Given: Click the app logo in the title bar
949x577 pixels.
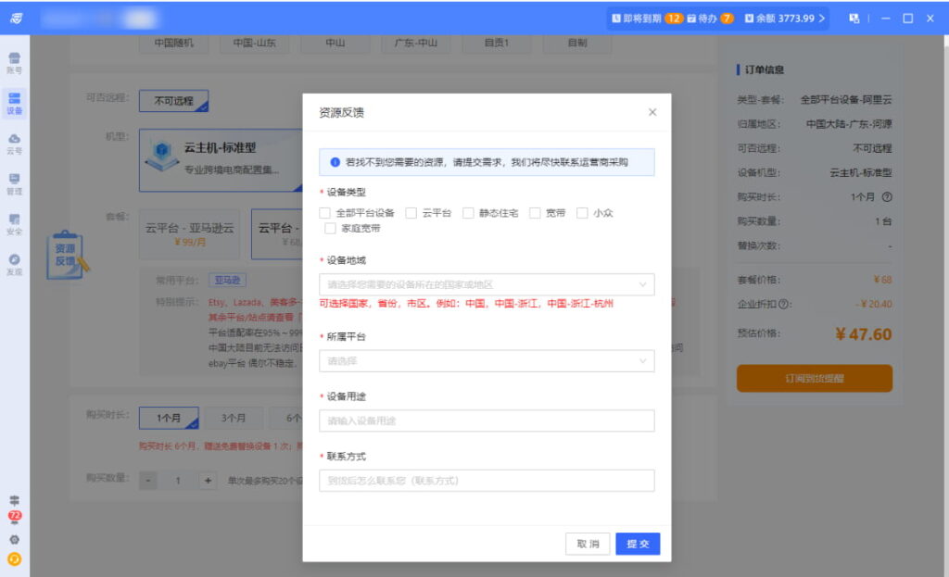Looking at the screenshot, I should (17, 19).
